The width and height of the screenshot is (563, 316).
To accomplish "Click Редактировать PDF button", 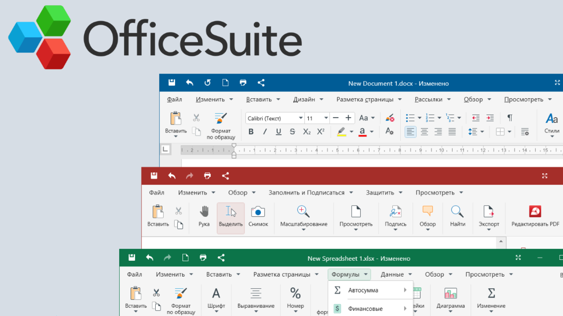I will click(x=535, y=217).
